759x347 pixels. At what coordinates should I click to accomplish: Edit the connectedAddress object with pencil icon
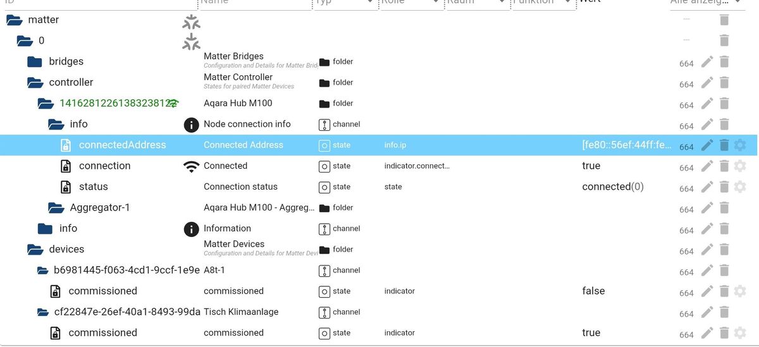tap(707, 145)
